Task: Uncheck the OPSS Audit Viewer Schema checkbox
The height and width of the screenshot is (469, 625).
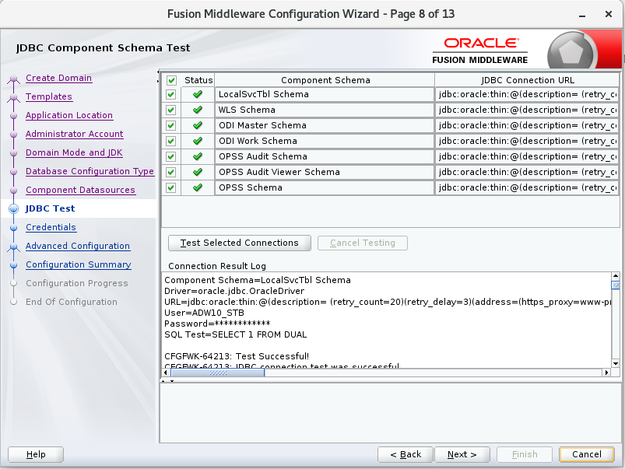Action: point(171,172)
